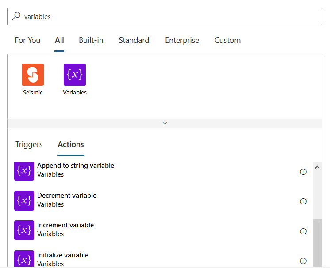Show info for Decrement variable action

pyautogui.click(x=303, y=201)
